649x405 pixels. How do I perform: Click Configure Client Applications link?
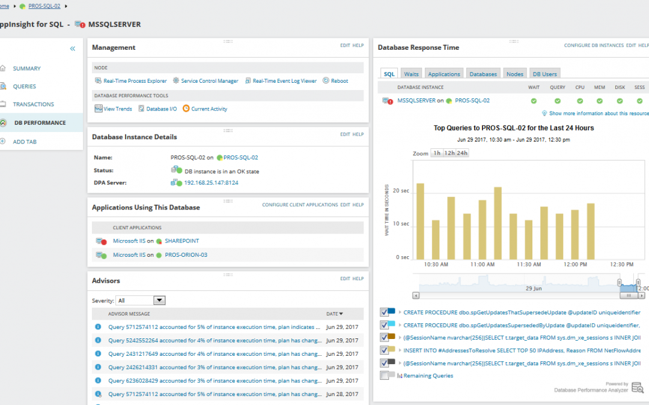tap(300, 205)
